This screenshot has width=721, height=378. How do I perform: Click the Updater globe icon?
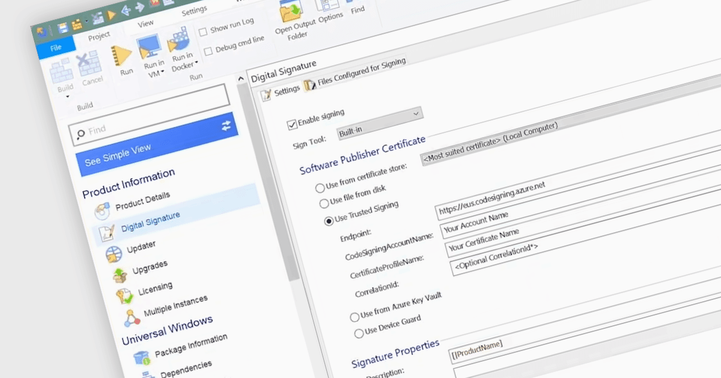[114, 254]
